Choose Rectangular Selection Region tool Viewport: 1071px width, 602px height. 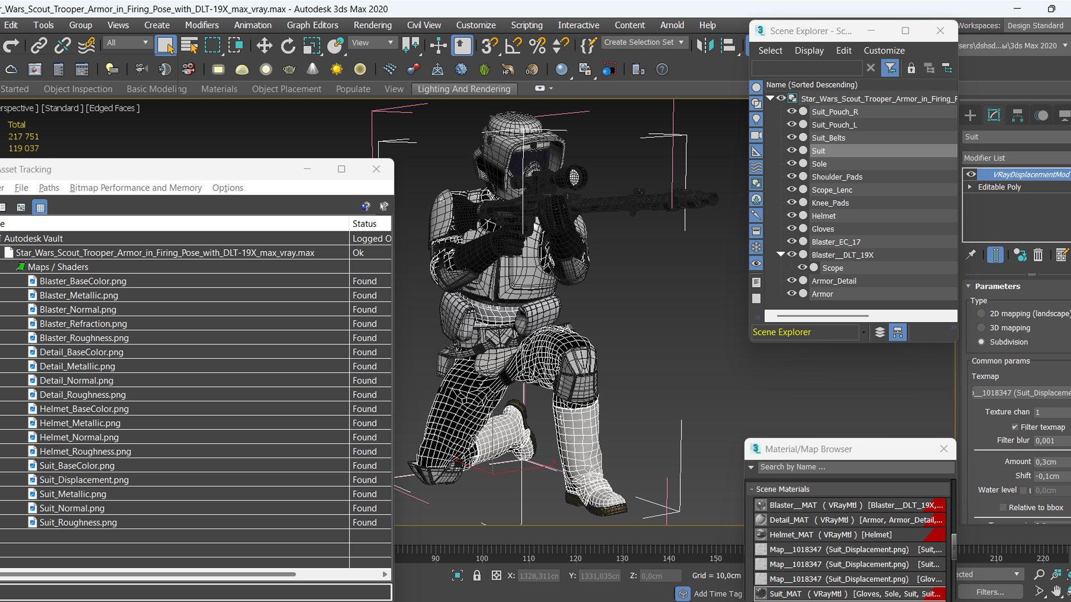click(213, 46)
